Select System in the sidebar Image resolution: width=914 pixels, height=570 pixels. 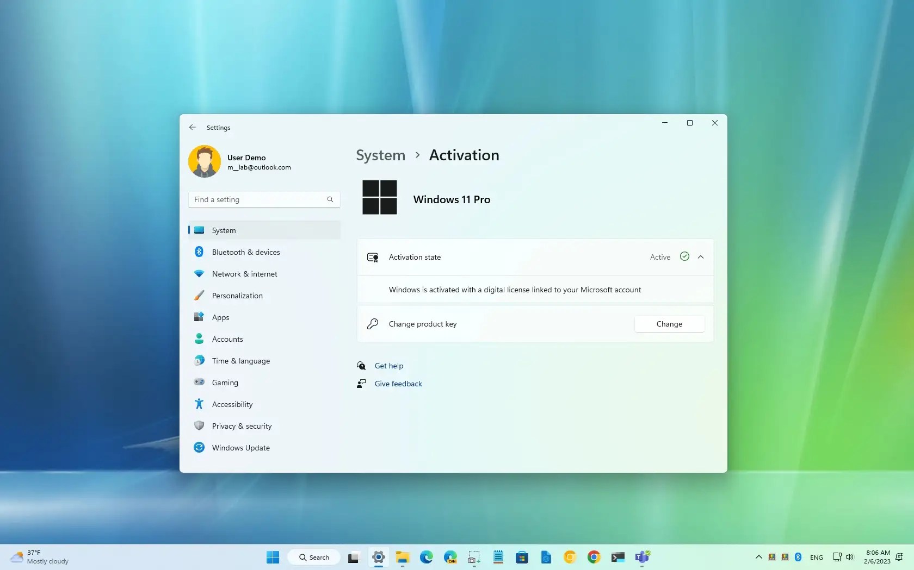coord(224,230)
